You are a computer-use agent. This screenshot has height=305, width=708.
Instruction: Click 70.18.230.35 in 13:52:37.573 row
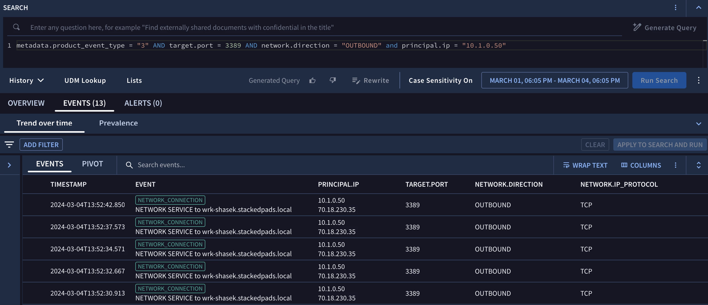[337, 232]
